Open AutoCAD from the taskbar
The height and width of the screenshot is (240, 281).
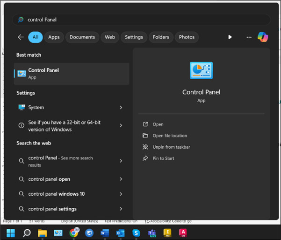click(183, 233)
